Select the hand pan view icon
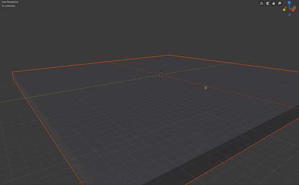 (273, 3)
